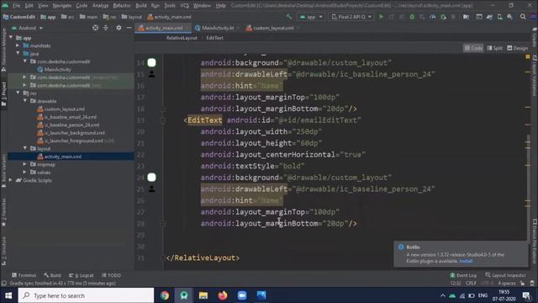Image resolution: width=538 pixels, height=303 pixels.
Task: Toggle the Build Variants side tab
Action: click(3, 171)
